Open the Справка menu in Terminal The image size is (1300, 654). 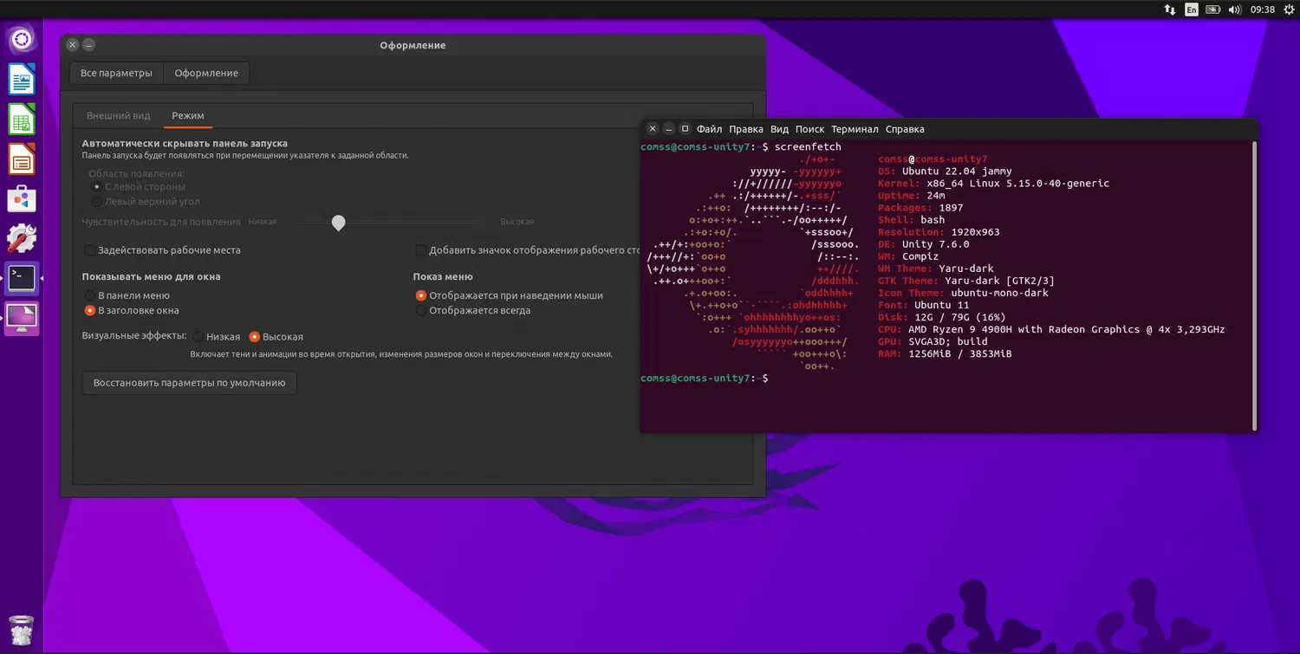coord(905,129)
